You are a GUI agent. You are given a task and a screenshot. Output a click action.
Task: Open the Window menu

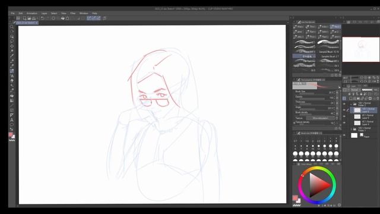click(84, 13)
